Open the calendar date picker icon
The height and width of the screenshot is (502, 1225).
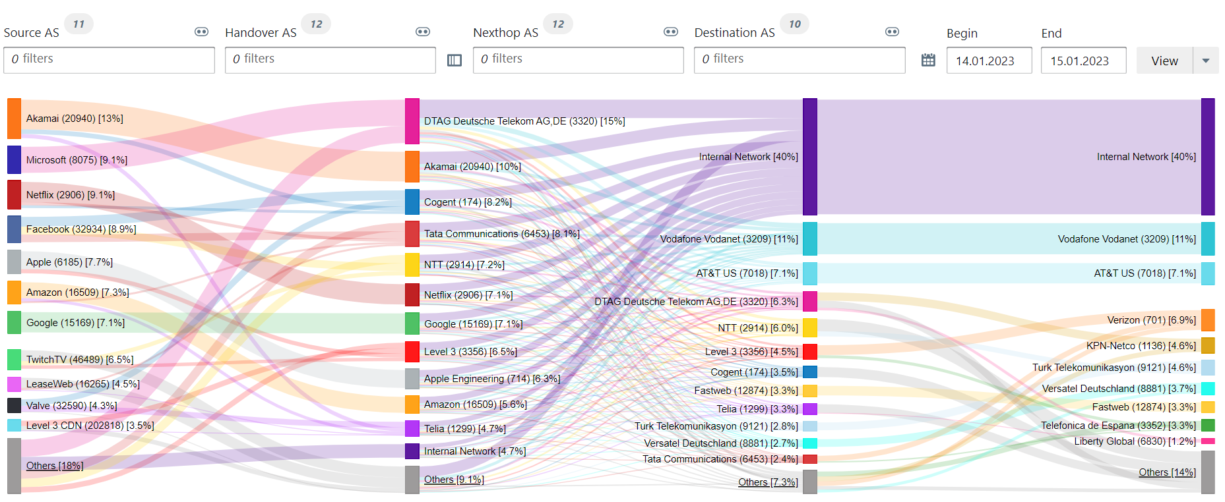tap(928, 60)
